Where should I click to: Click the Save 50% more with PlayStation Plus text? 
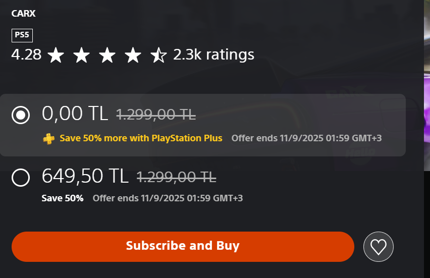click(141, 138)
